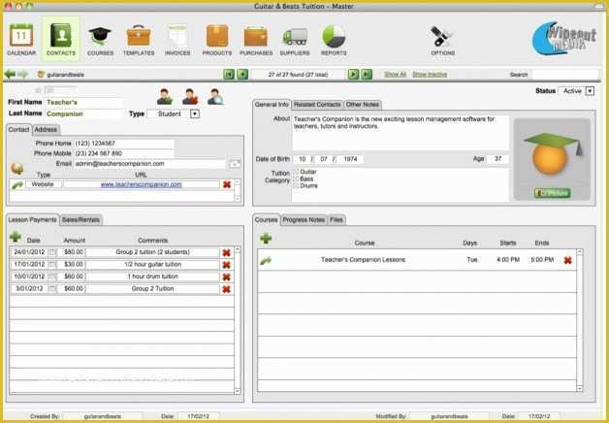
Task: Open the Calendar module
Action: (x=21, y=39)
